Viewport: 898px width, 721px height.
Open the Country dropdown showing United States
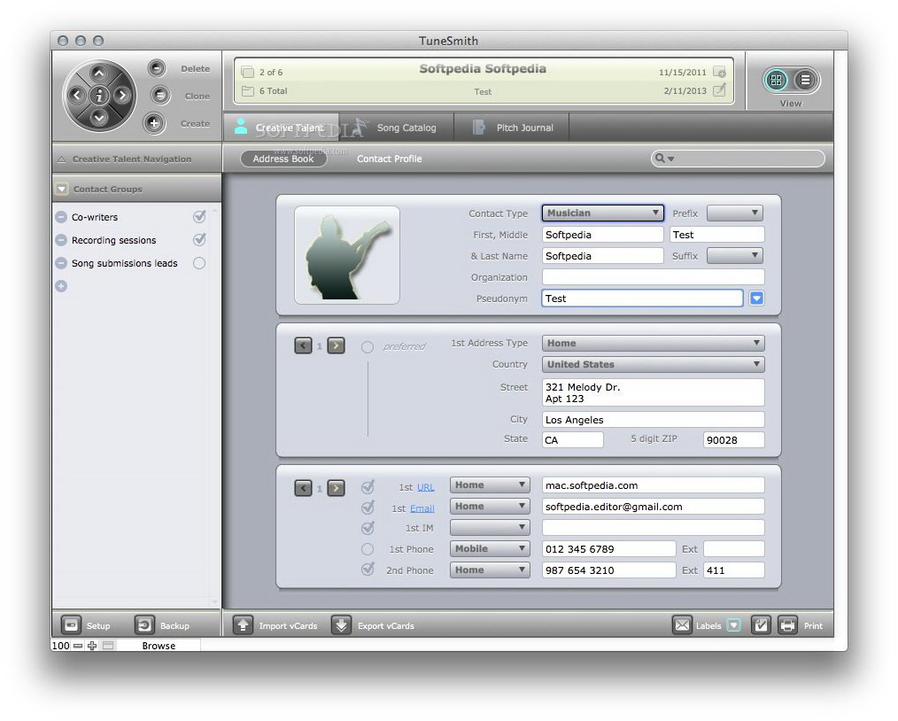653,364
